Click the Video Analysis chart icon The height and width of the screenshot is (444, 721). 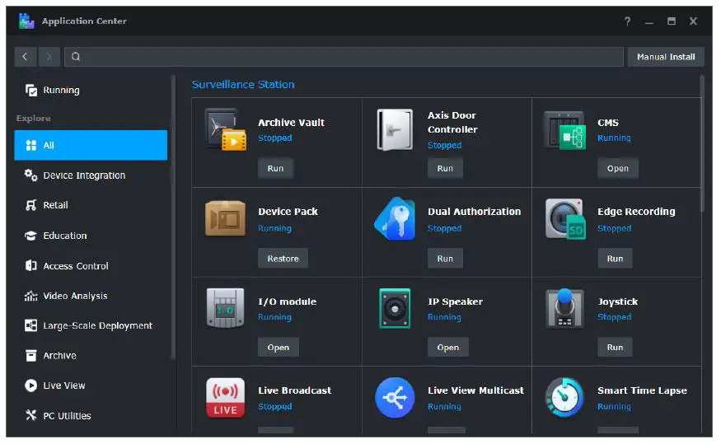coord(30,296)
